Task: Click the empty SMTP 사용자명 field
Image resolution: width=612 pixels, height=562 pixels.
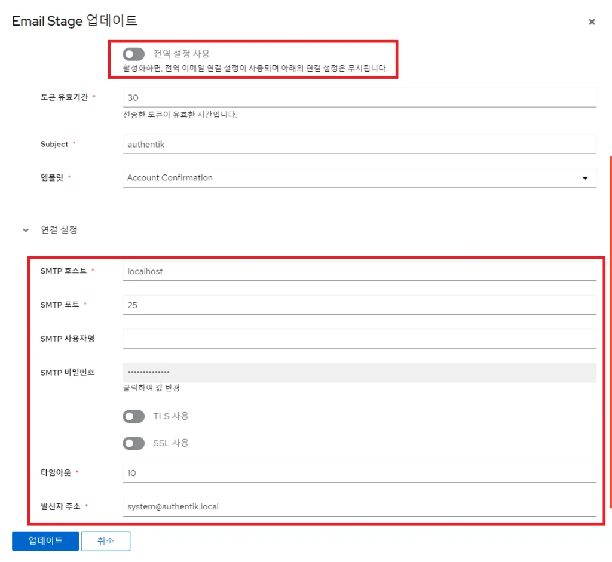Action: pyautogui.click(x=359, y=339)
